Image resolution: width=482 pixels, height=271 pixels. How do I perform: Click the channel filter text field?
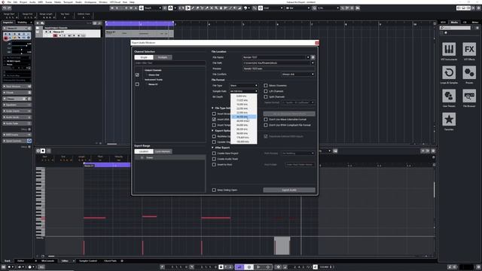point(170,63)
